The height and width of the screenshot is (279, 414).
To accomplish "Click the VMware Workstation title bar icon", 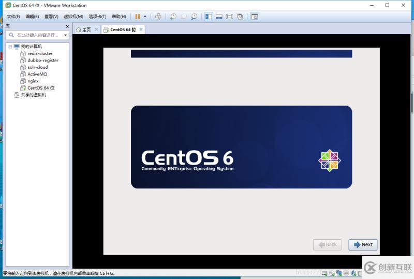I will [8, 5].
